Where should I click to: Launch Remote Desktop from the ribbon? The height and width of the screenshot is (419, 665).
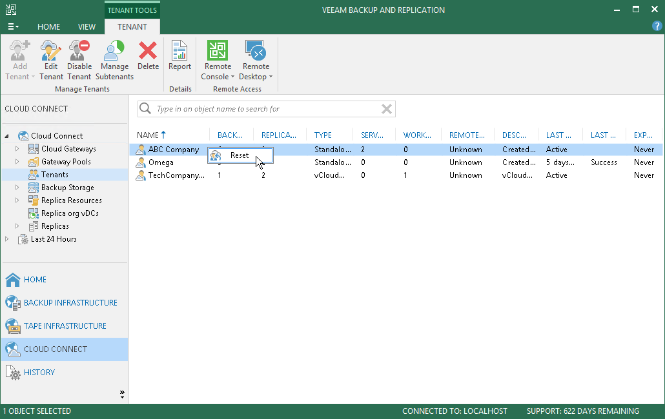point(256,50)
